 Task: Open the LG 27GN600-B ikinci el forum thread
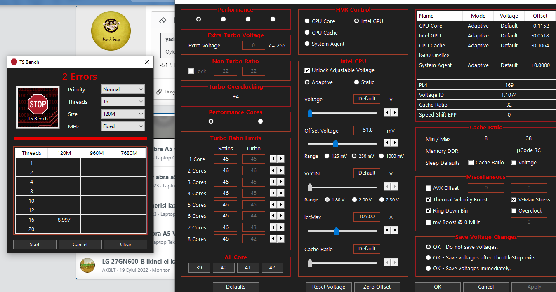coord(138,262)
